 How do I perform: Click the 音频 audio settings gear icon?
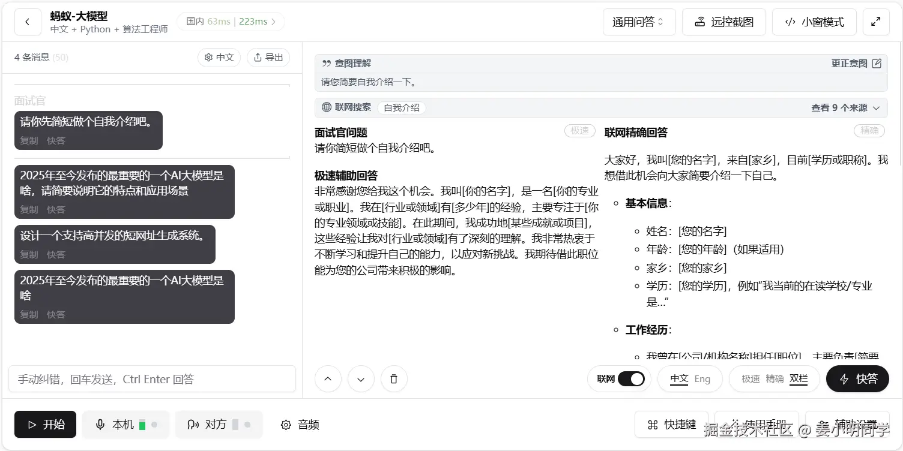[x=286, y=424]
